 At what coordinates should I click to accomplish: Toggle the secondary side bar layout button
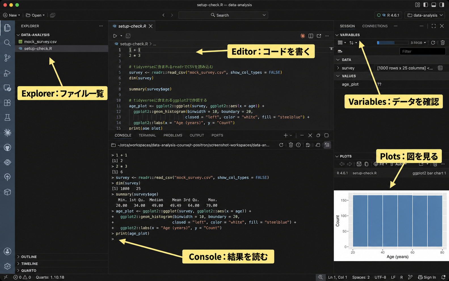point(442,5)
